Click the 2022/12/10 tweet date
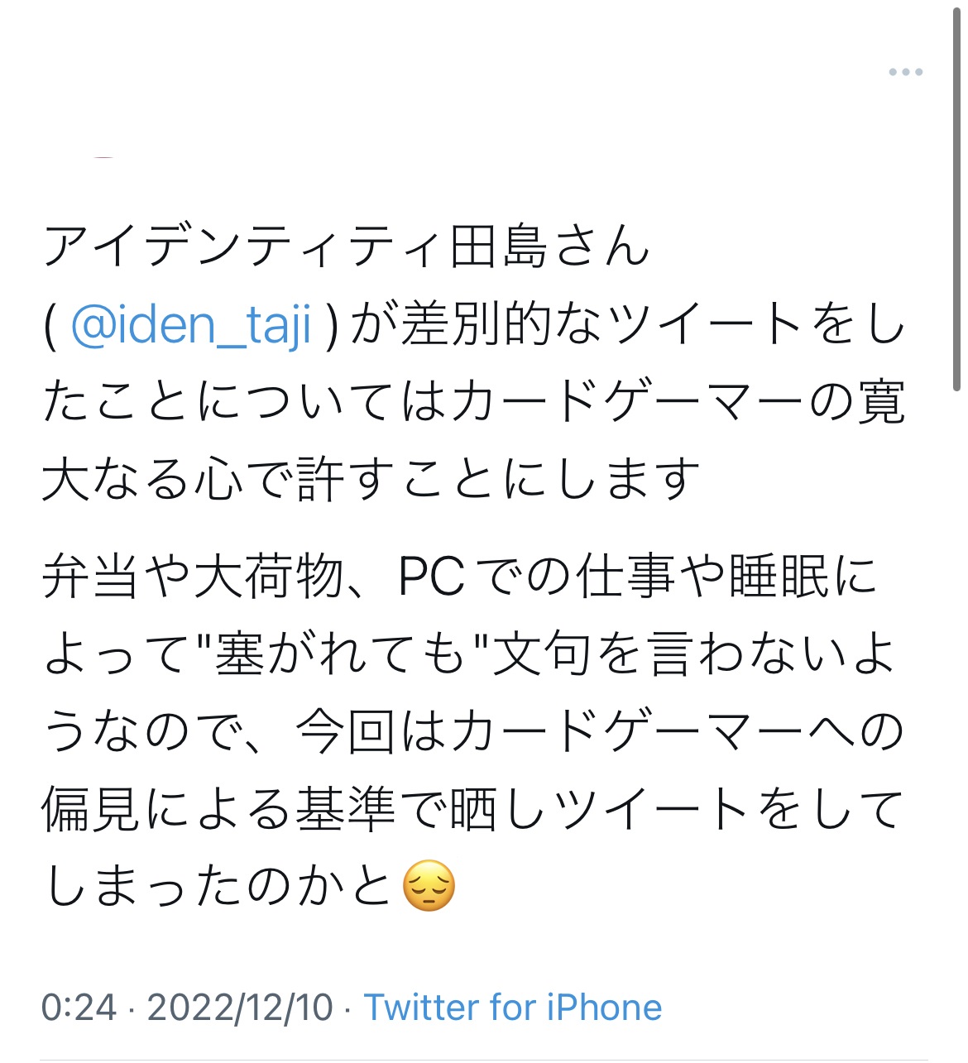 [x=240, y=1008]
